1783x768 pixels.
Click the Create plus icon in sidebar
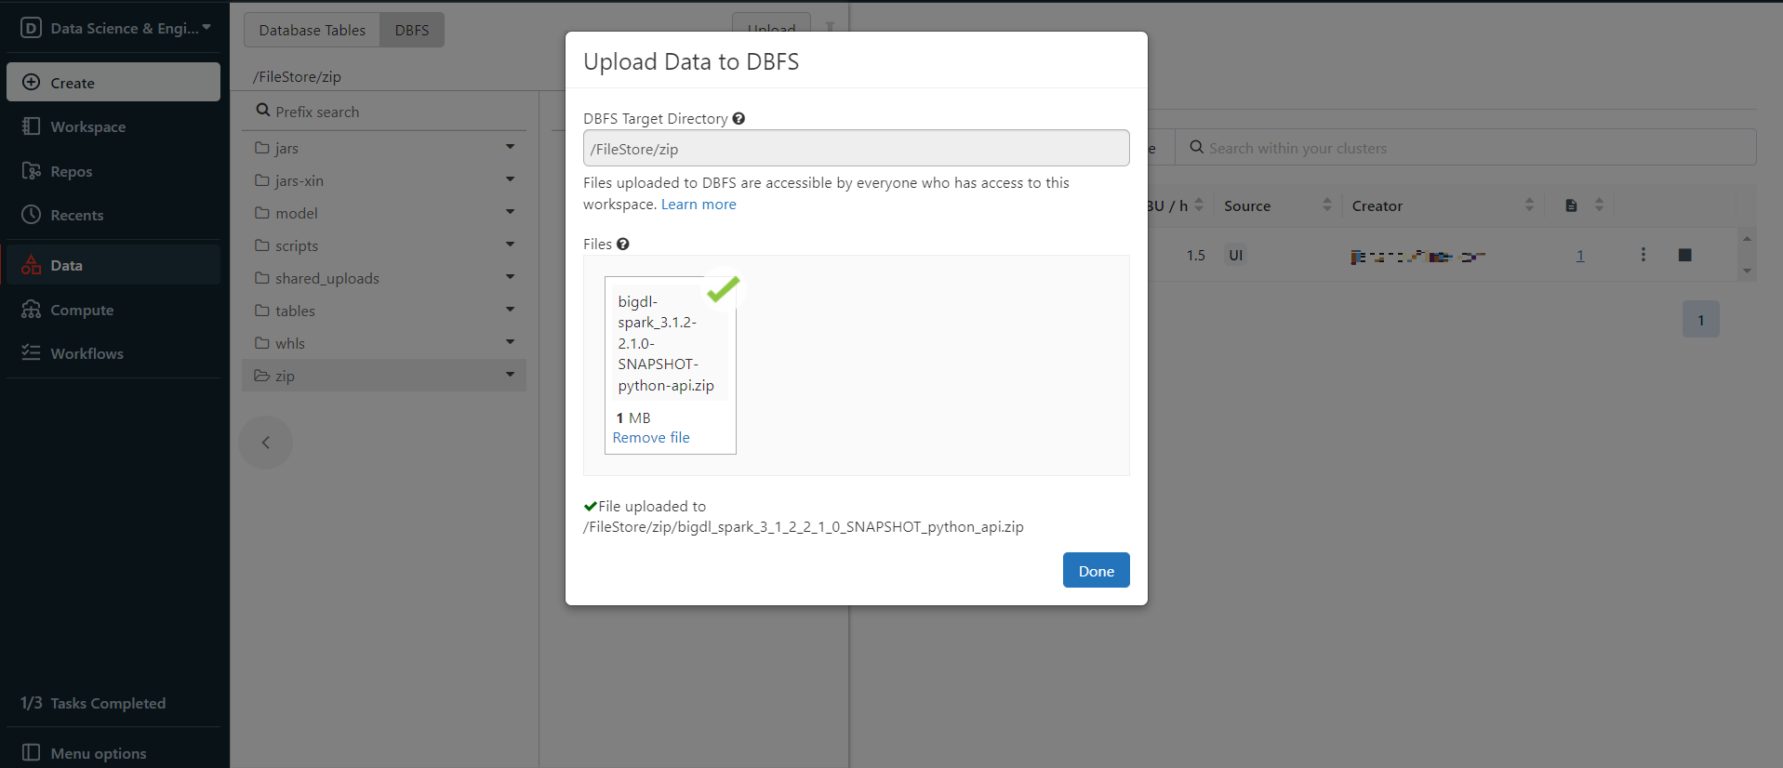click(31, 82)
